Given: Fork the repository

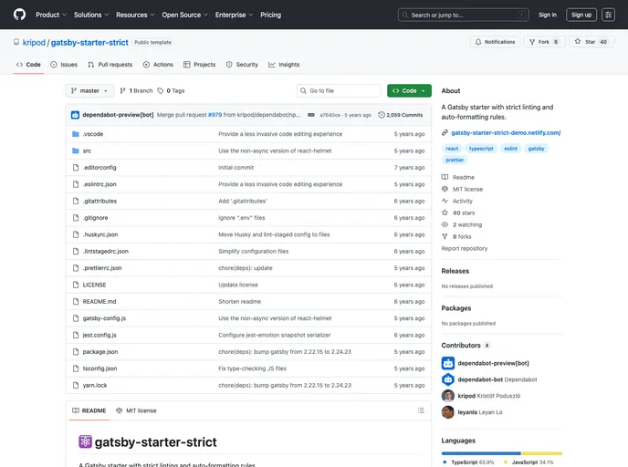Looking at the screenshot, I should 544,42.
